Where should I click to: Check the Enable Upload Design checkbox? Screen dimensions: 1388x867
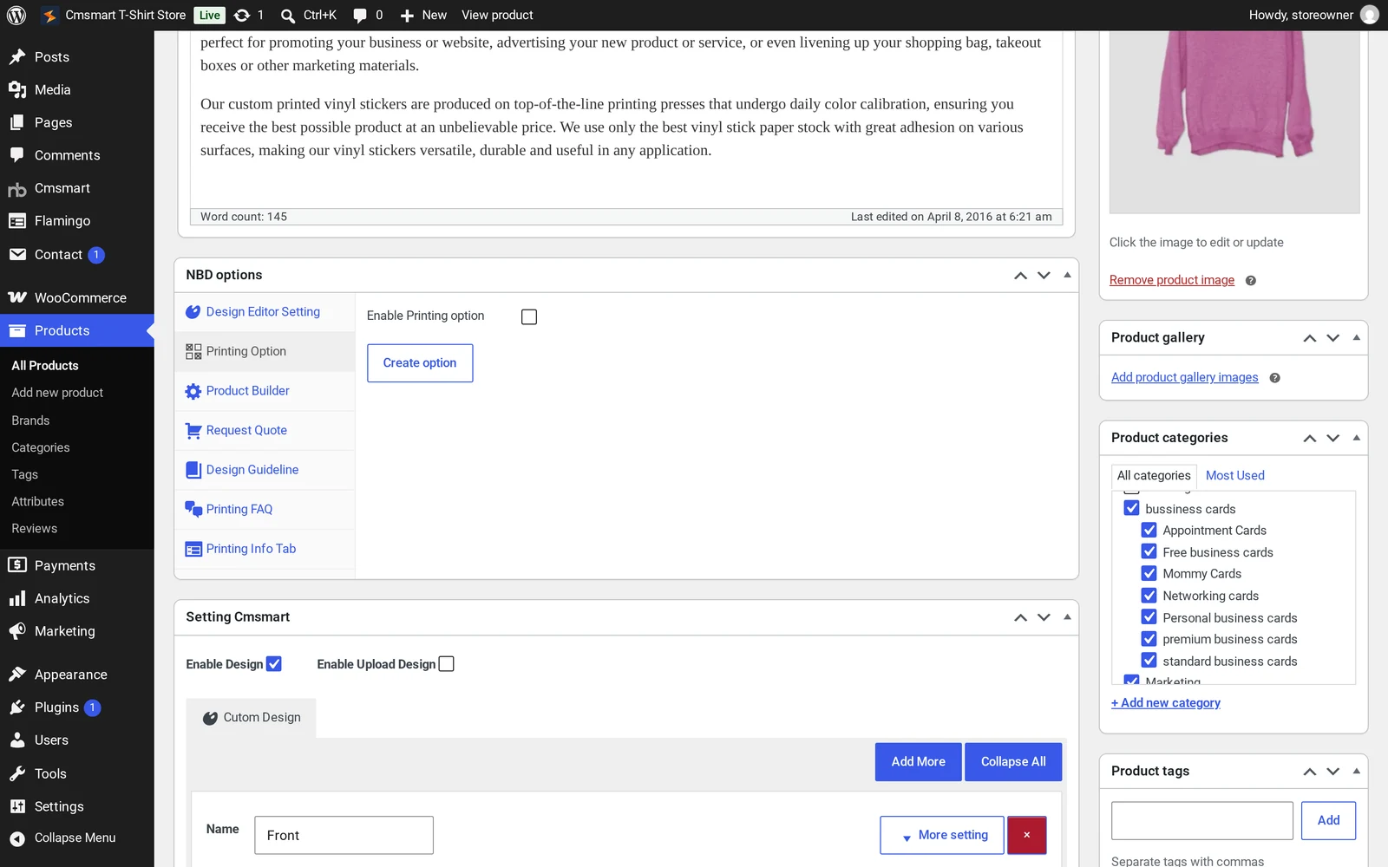[447, 664]
